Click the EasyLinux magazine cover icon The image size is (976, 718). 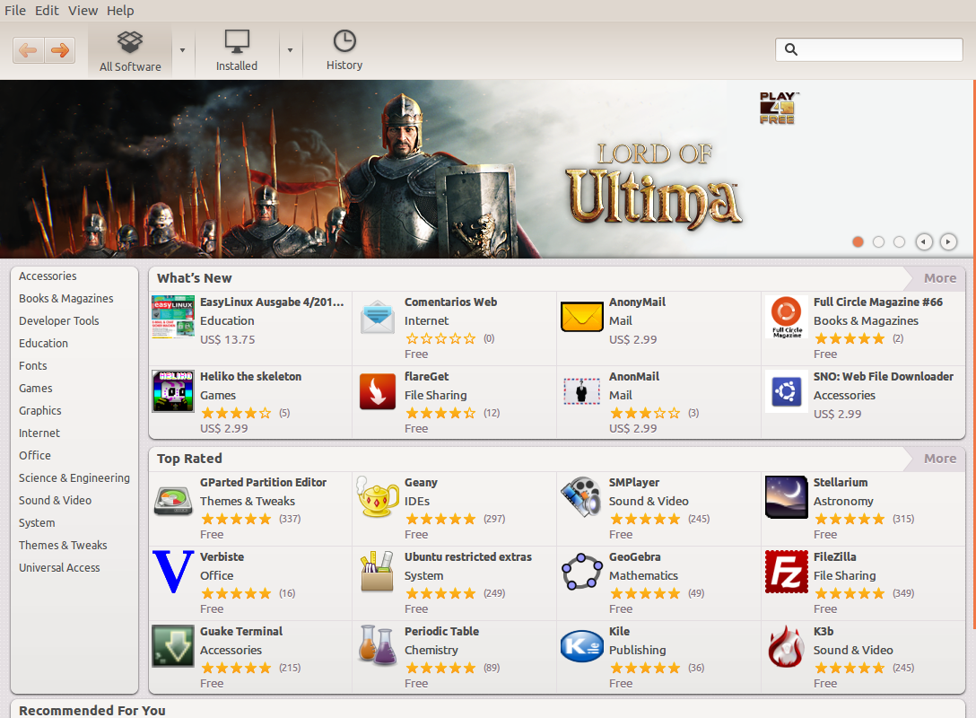point(173,317)
